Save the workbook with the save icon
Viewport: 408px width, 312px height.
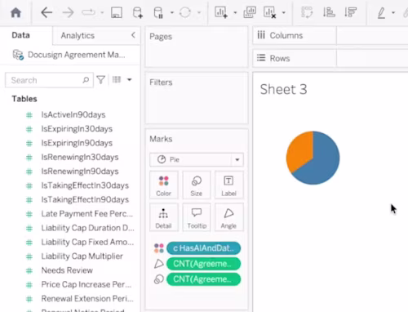(x=117, y=12)
